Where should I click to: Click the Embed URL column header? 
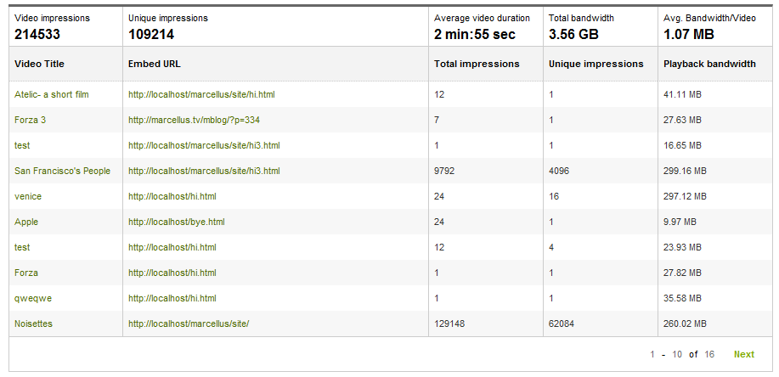pyautogui.click(x=154, y=64)
